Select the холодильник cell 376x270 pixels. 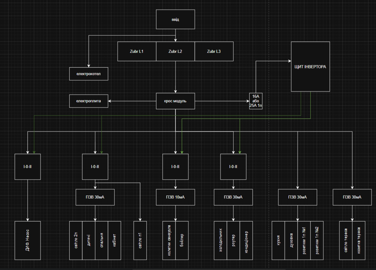tap(220, 240)
